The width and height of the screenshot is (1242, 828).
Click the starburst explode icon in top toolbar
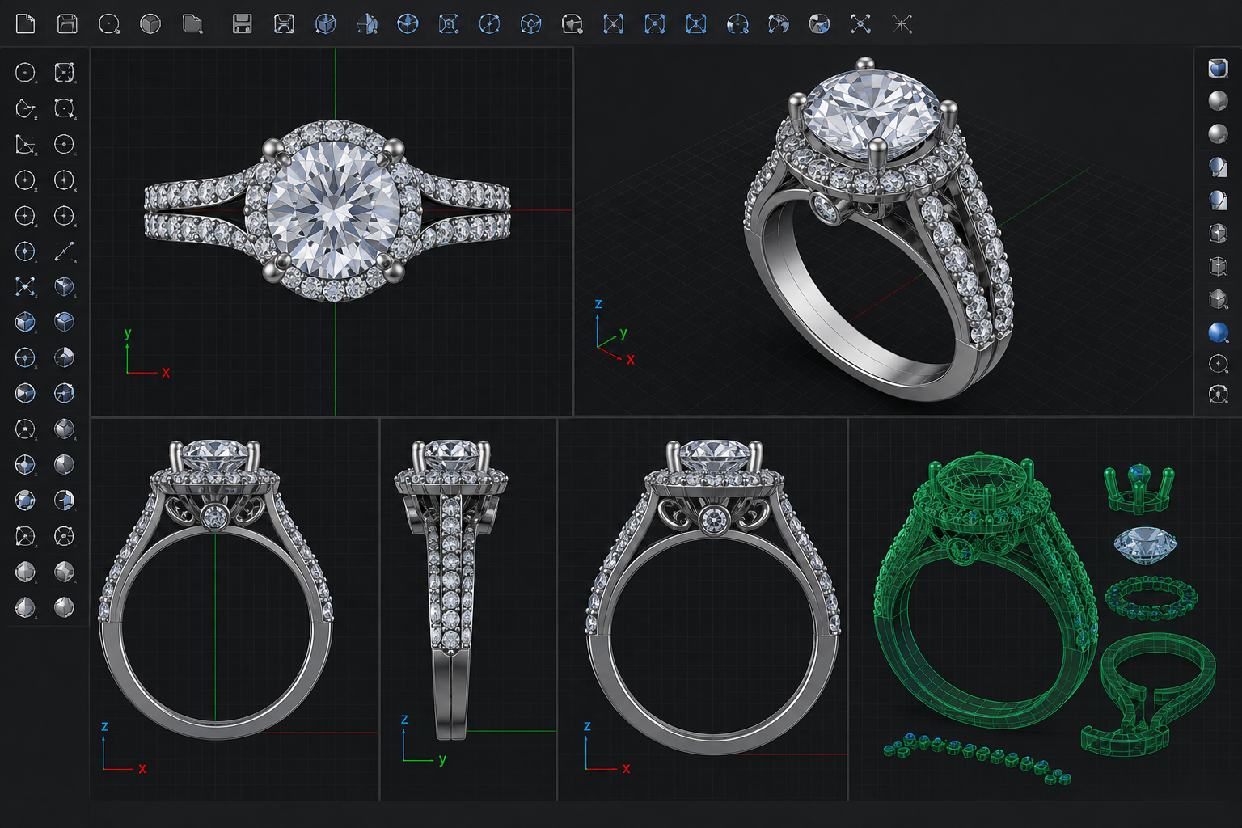click(902, 24)
